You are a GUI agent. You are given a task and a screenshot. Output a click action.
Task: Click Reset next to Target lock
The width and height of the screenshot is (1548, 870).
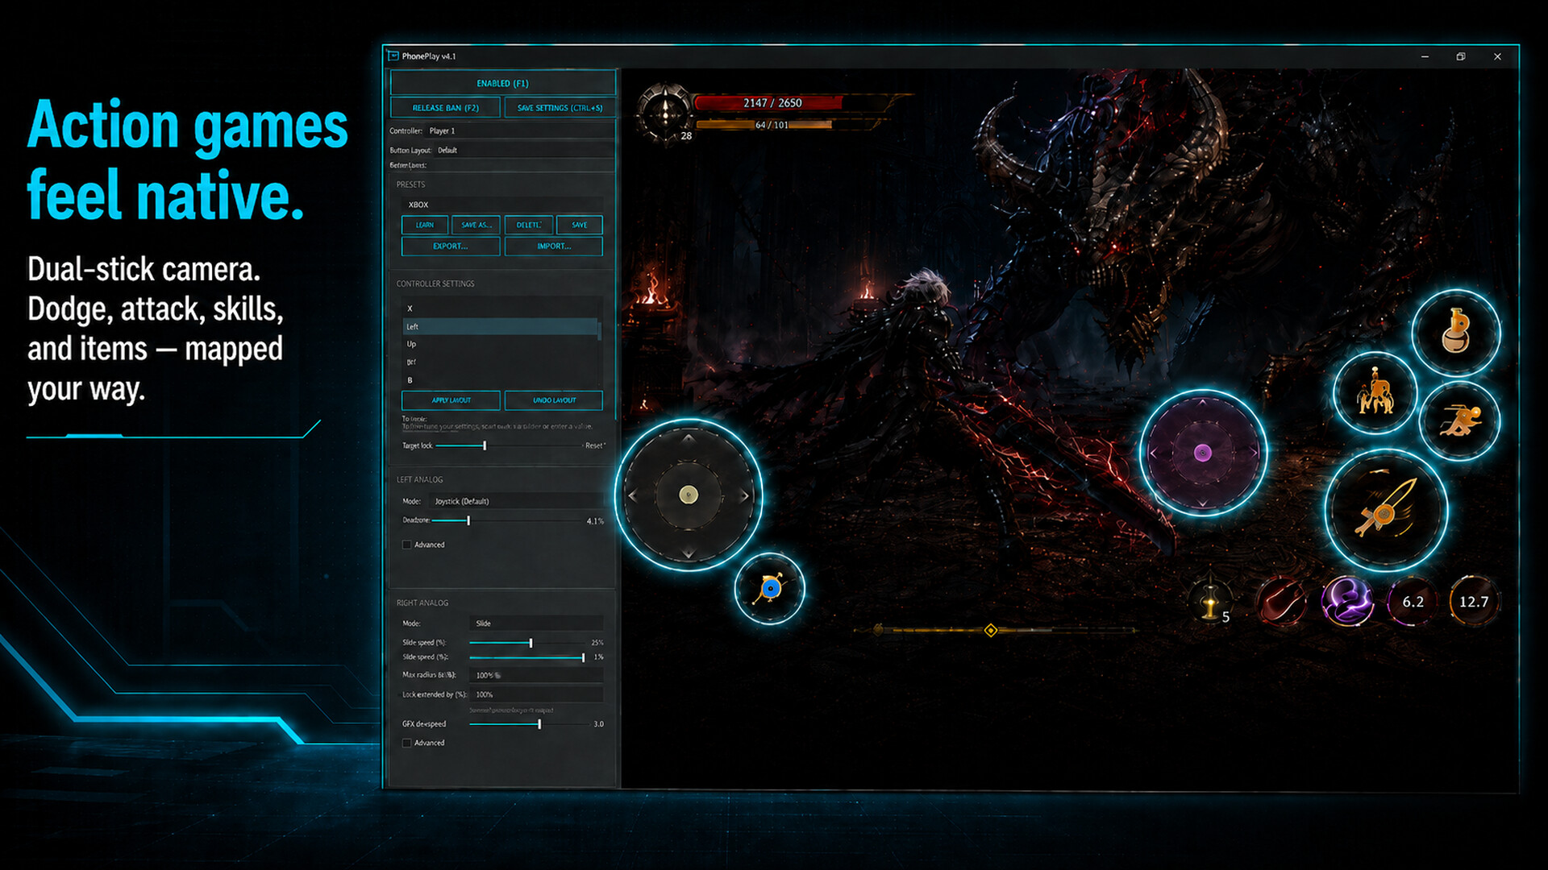[594, 445]
